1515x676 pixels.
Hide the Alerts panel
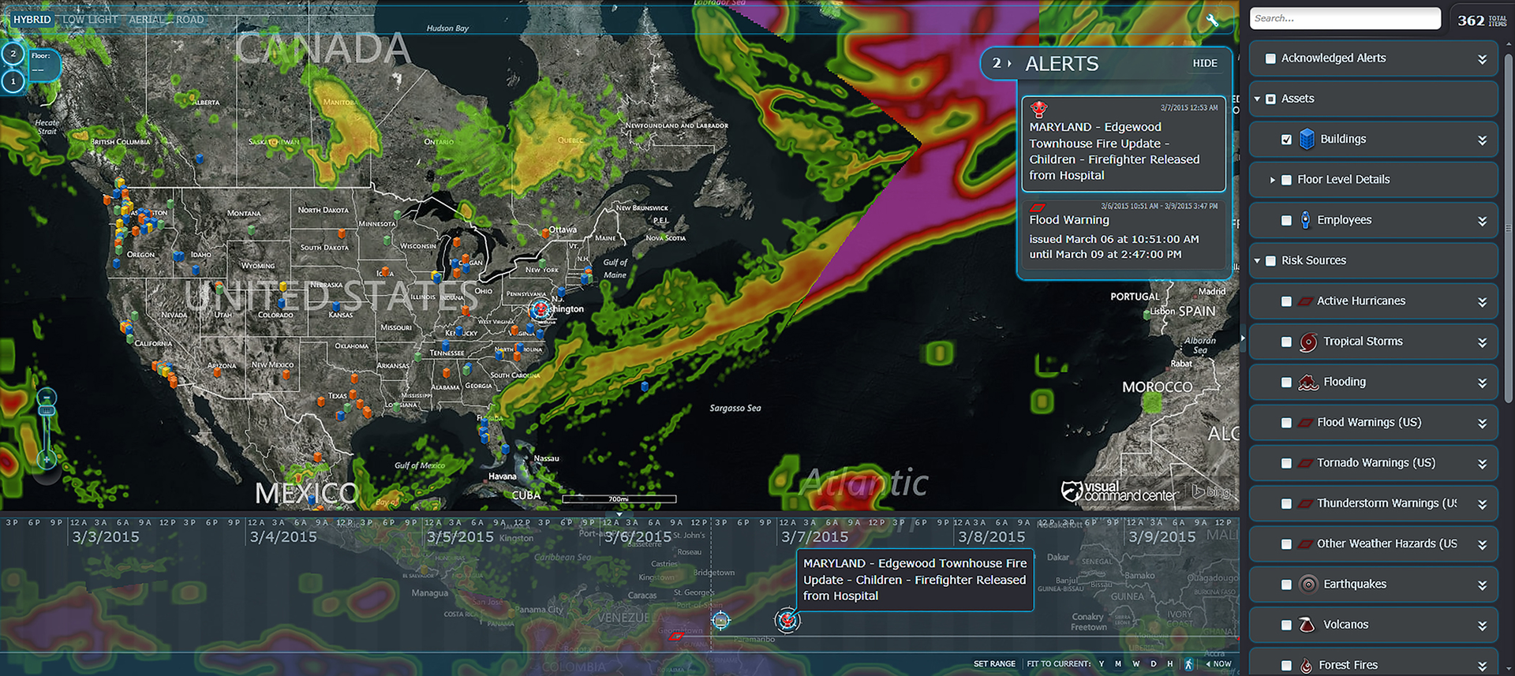(x=1204, y=63)
